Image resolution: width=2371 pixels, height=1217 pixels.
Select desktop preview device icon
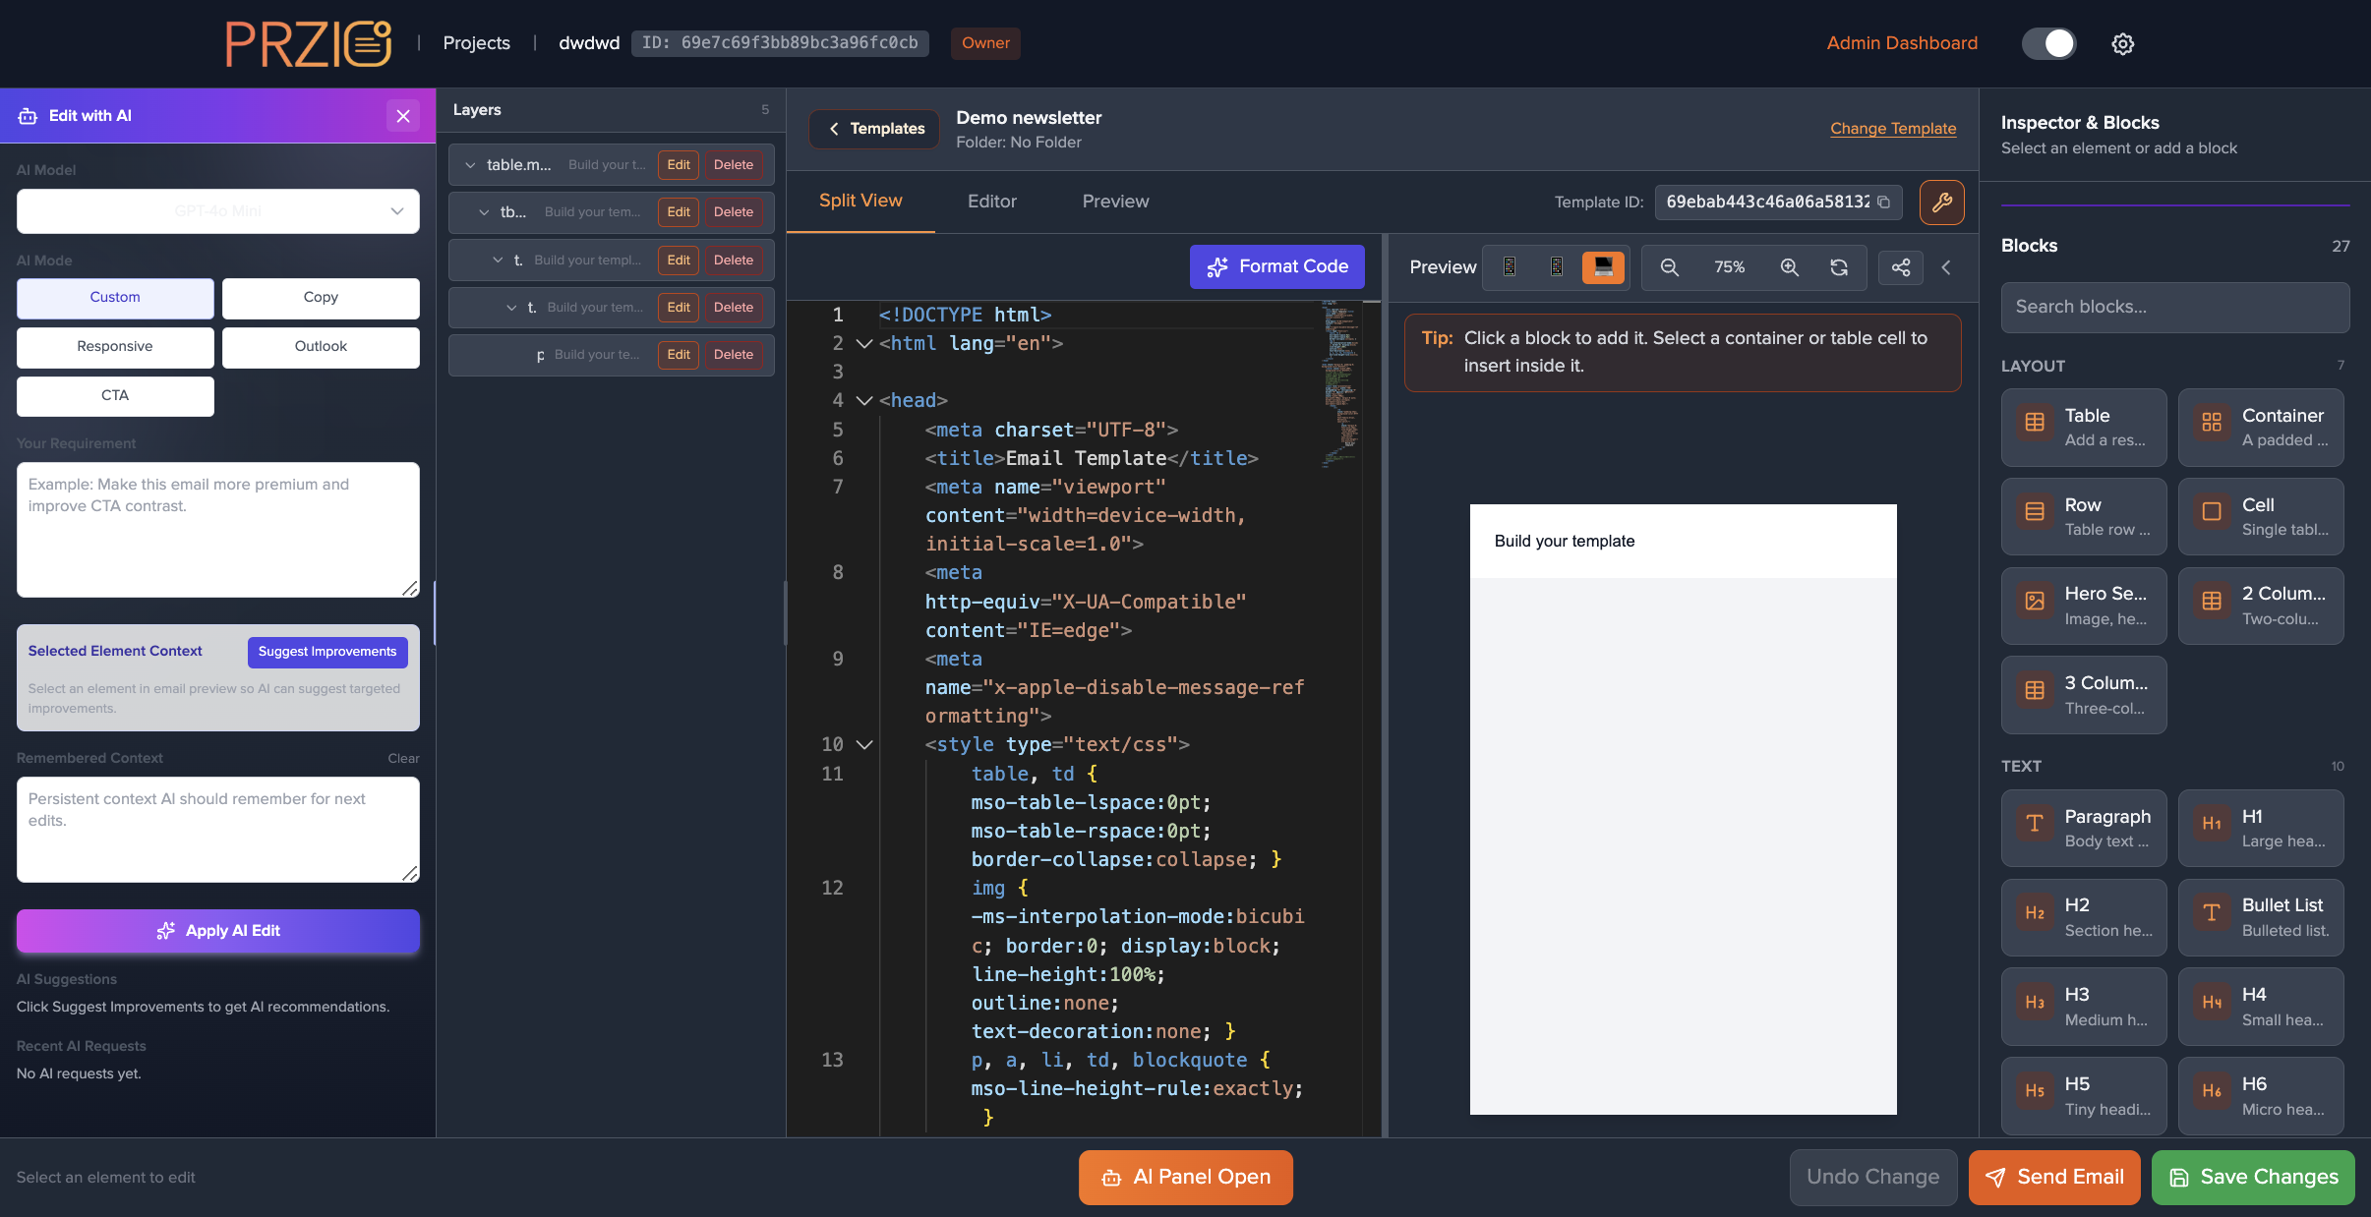[x=1603, y=267]
